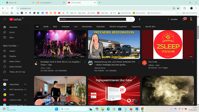
Task: Open the Vodafone Highspeed-Internet ad
Action: [114, 91]
